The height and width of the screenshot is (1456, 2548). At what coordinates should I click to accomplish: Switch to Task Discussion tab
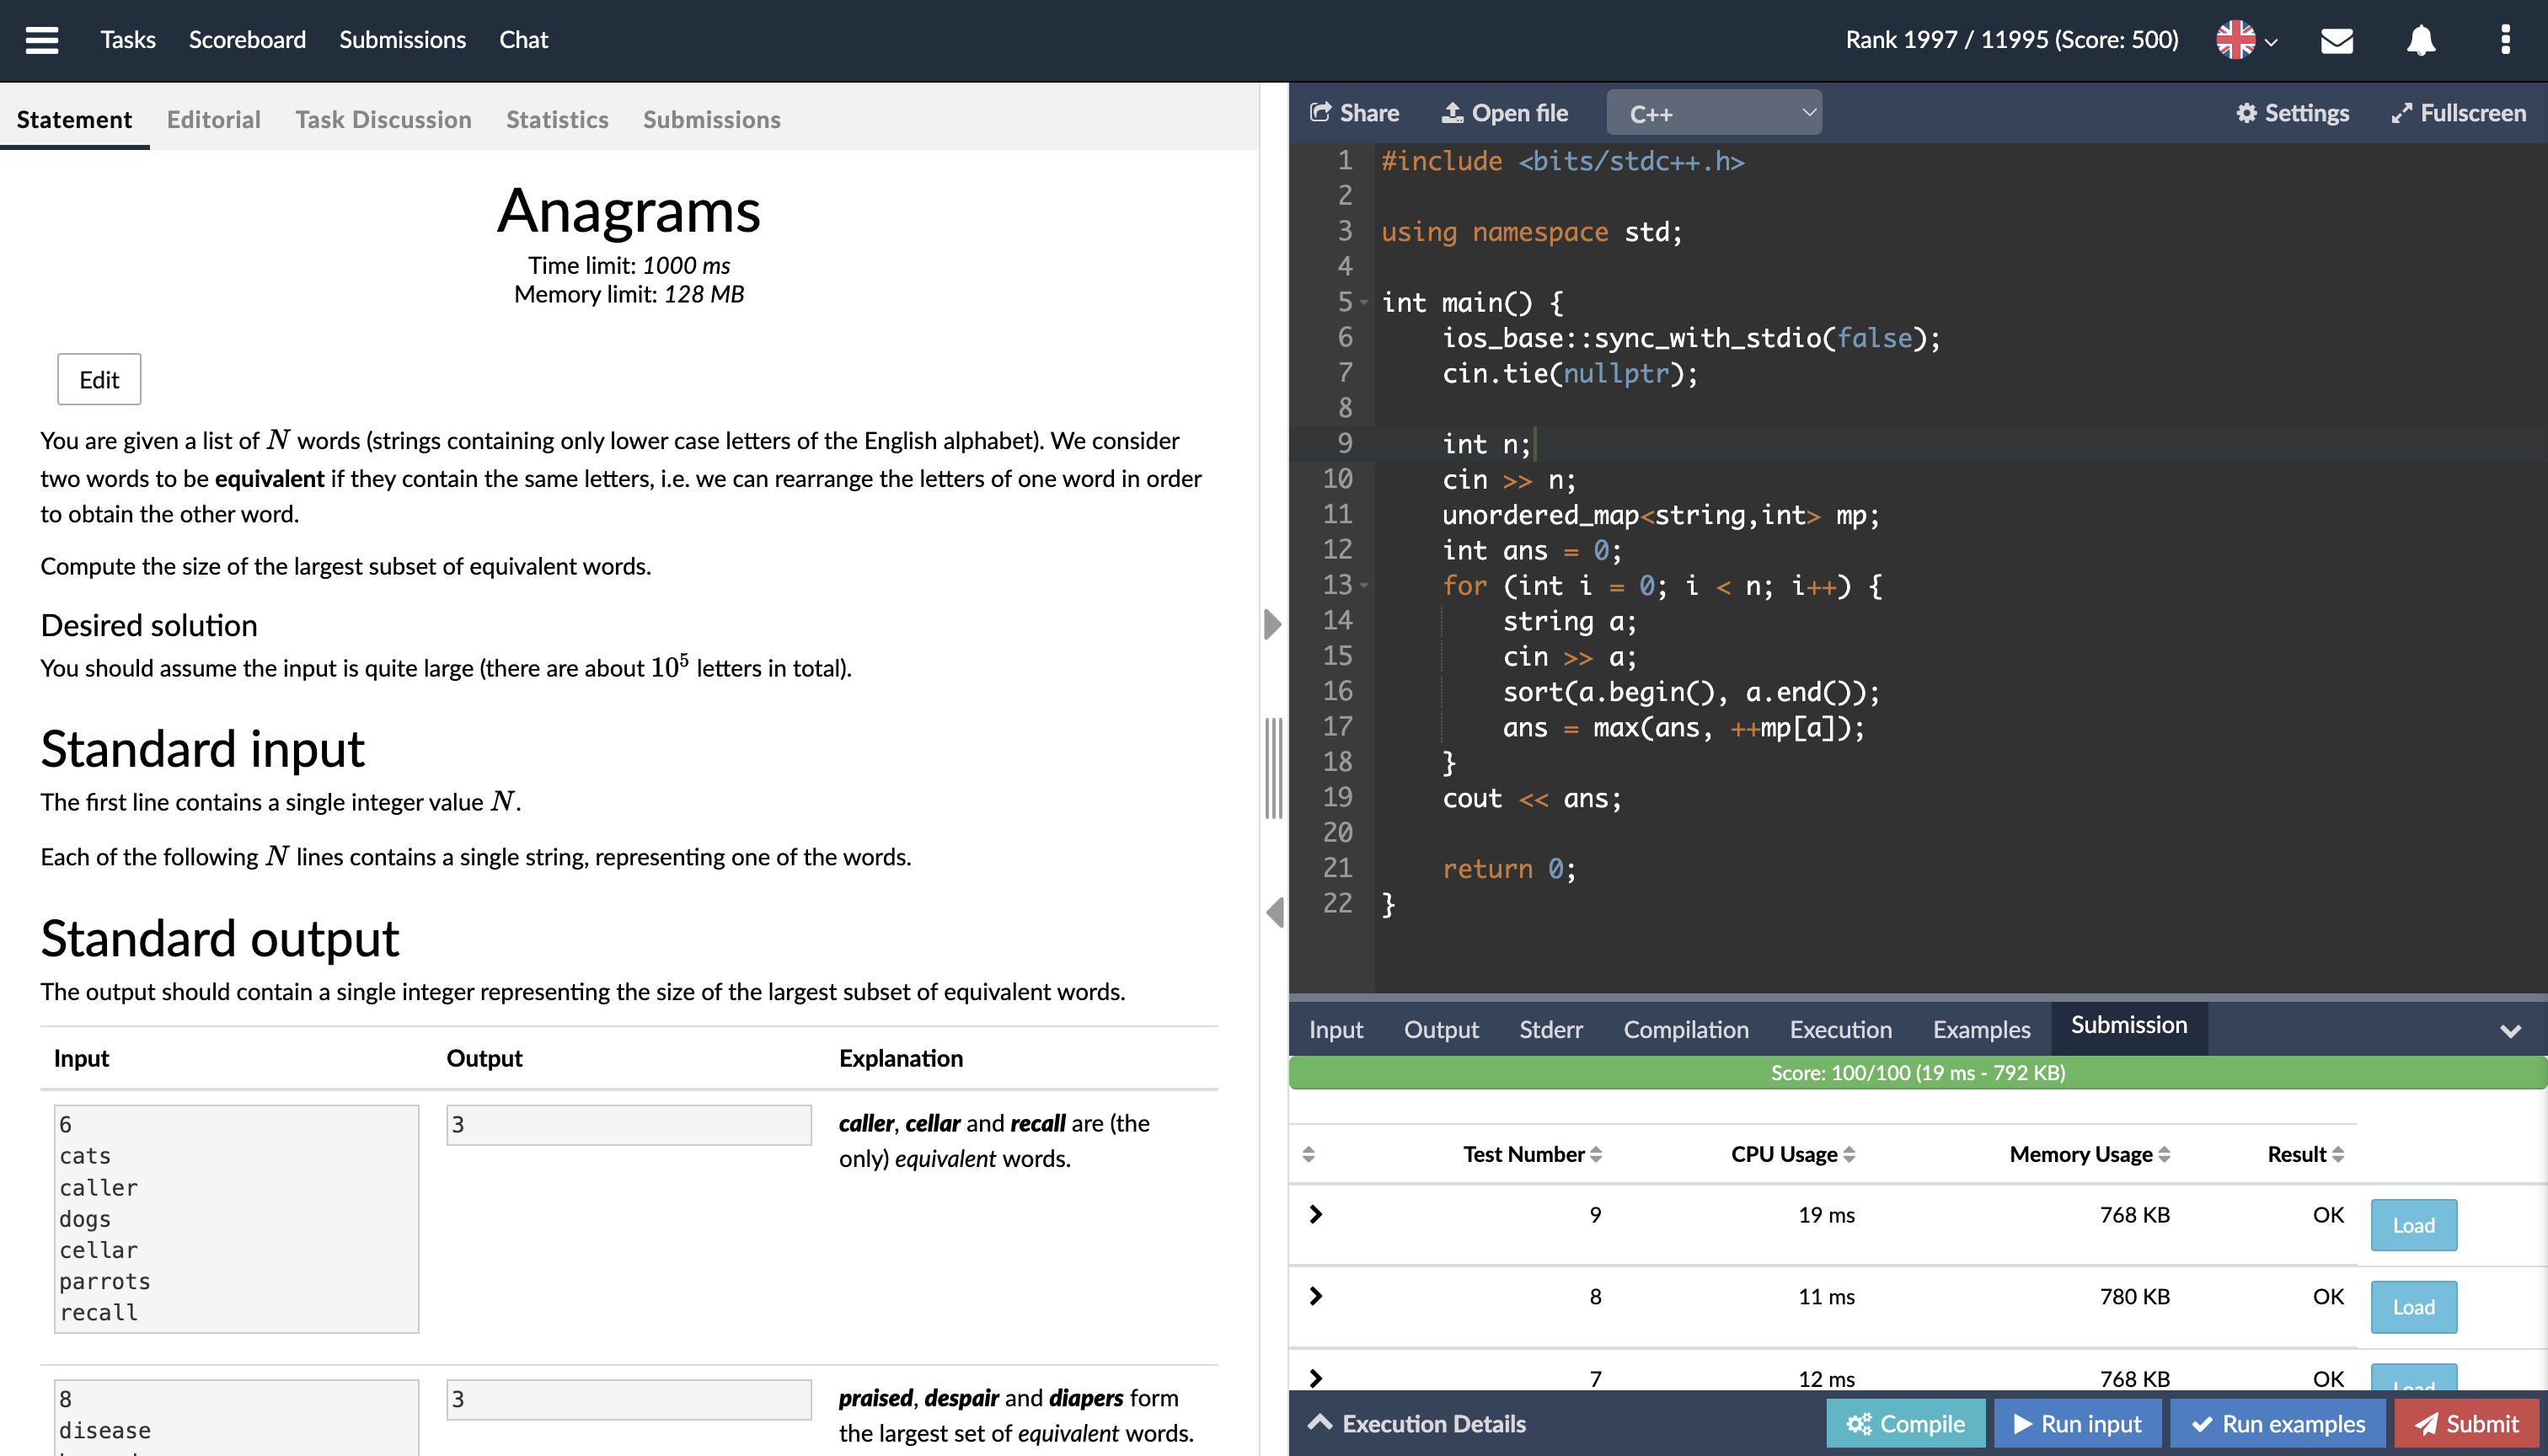coord(383,119)
